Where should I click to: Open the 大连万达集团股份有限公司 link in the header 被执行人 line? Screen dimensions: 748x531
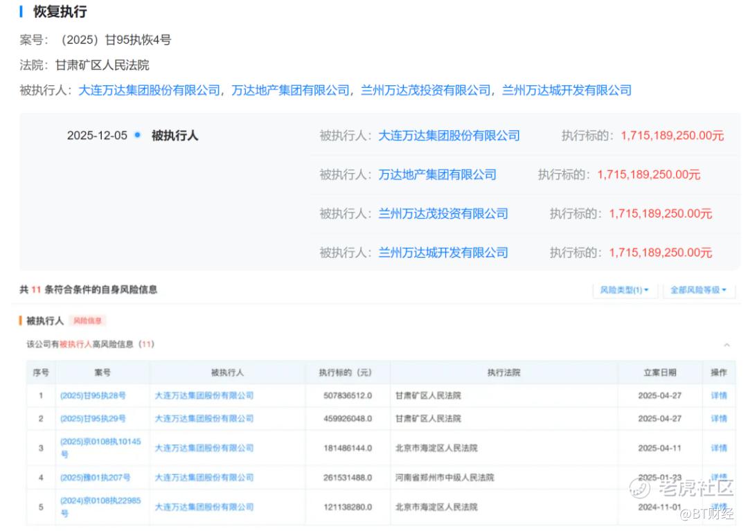click(150, 90)
